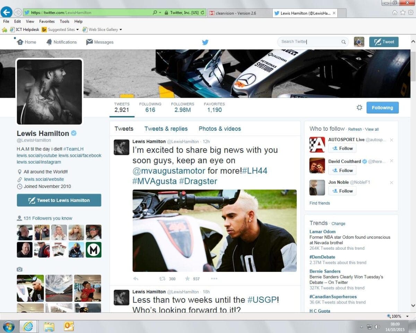
Task: Click the Find friends link
Action: tap(320, 203)
